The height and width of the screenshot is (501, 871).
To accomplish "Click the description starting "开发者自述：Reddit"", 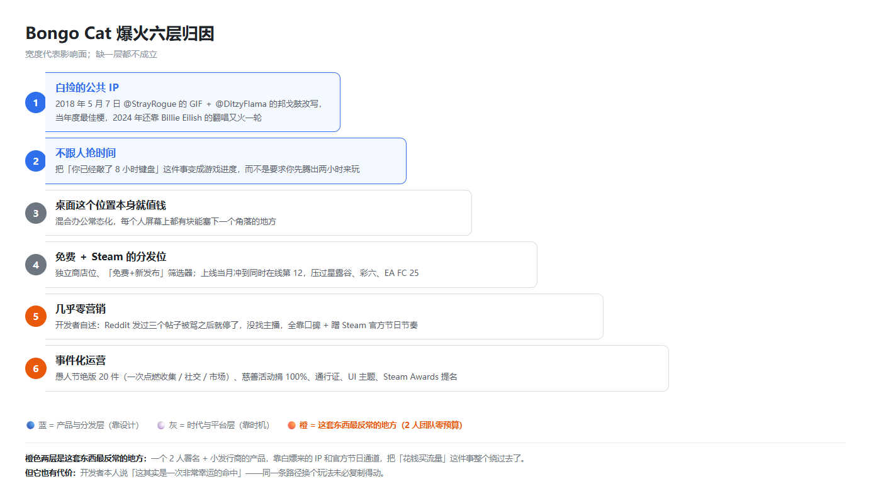I will pyautogui.click(x=237, y=325).
